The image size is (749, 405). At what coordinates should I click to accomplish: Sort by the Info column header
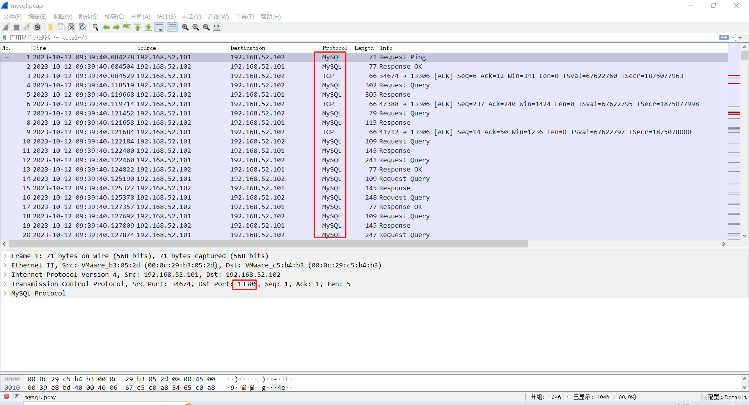tap(553, 48)
